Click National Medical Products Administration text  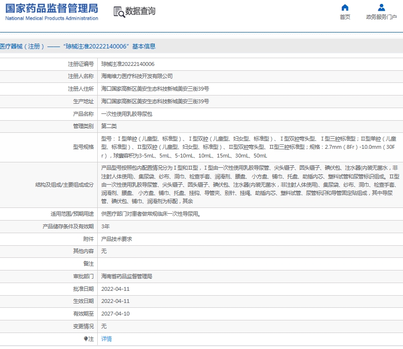[52, 18]
